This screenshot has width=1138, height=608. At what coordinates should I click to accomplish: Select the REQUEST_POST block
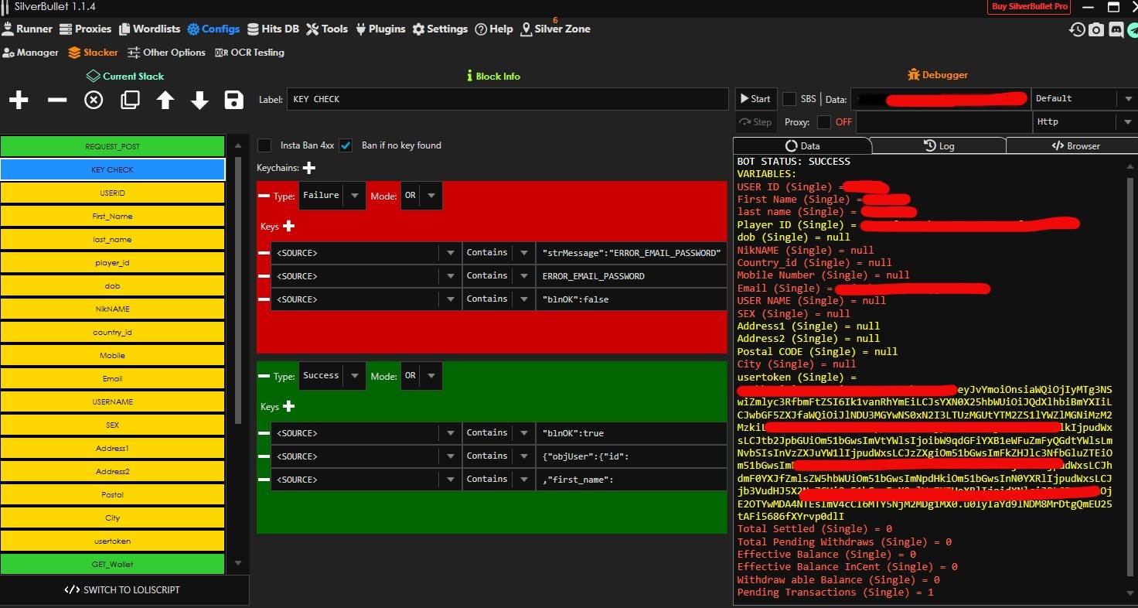coord(113,146)
